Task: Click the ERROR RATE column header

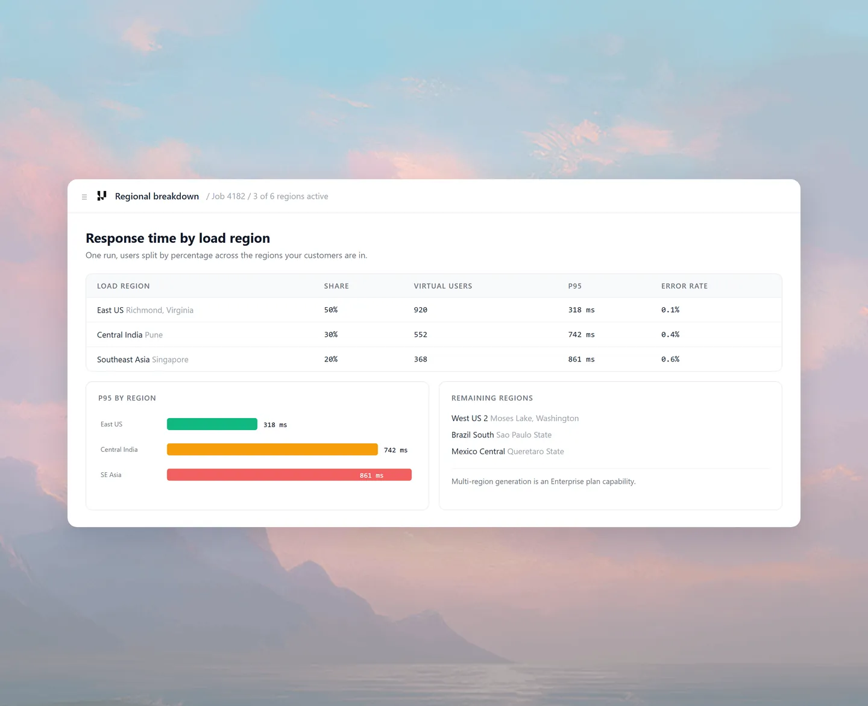Action: coord(685,286)
